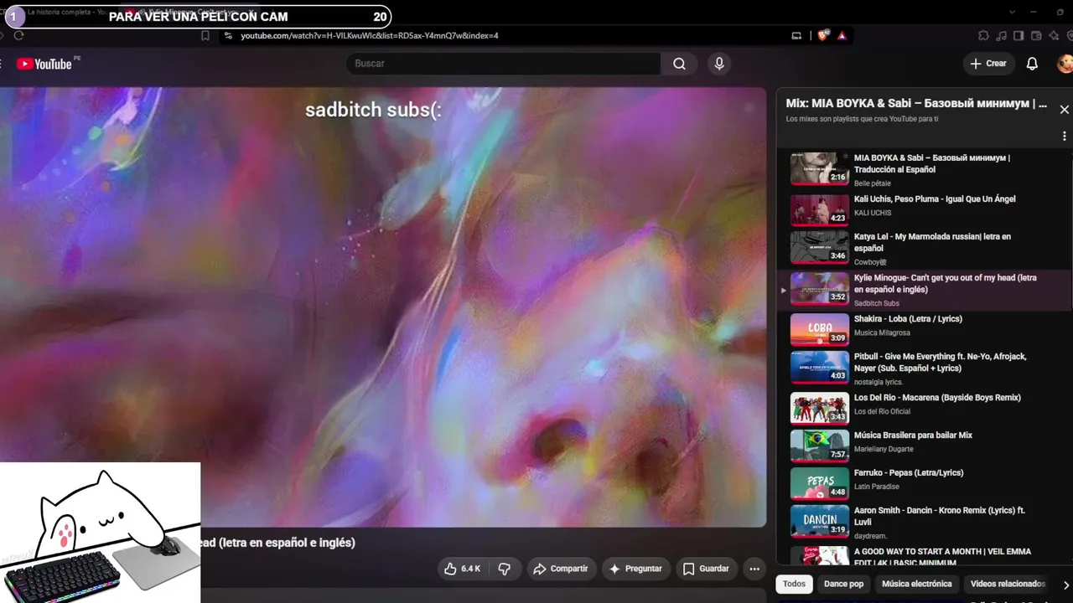Click the music note playlist icon in toolbar
This screenshot has width=1073, height=603.
[x=1001, y=36]
